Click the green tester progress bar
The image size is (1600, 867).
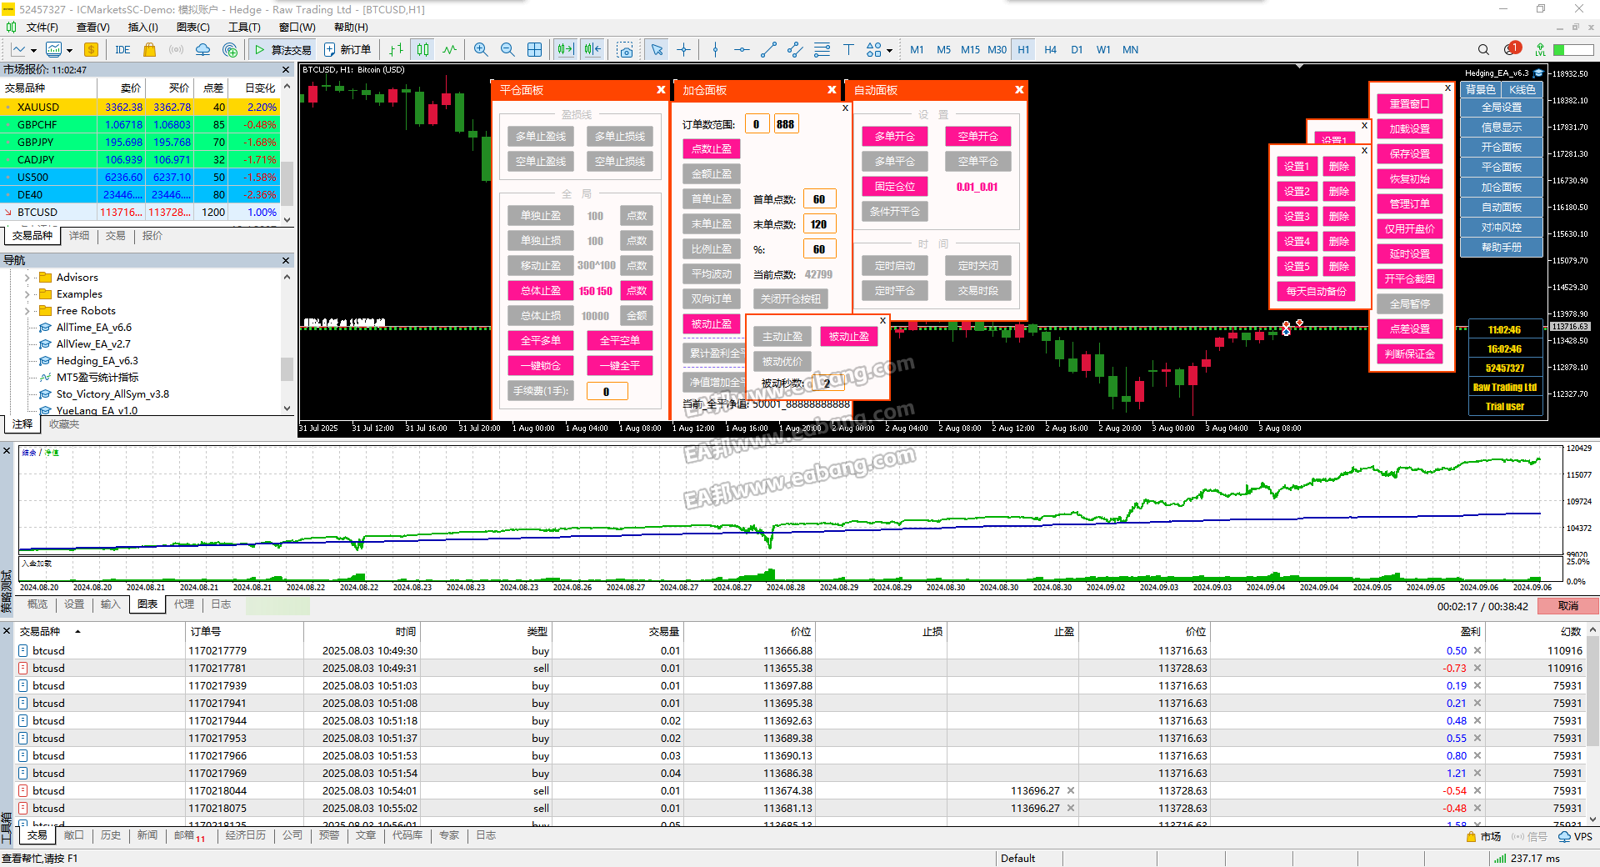coord(277,605)
